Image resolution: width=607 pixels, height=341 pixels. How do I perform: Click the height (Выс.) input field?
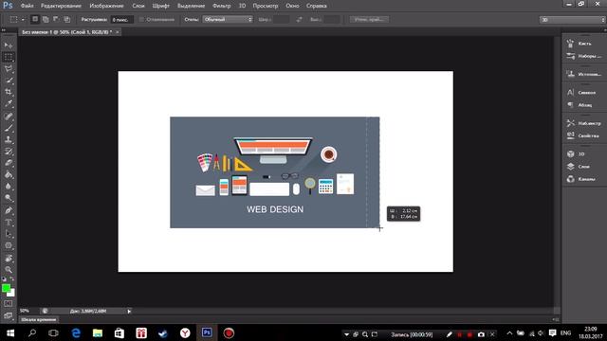332,19
